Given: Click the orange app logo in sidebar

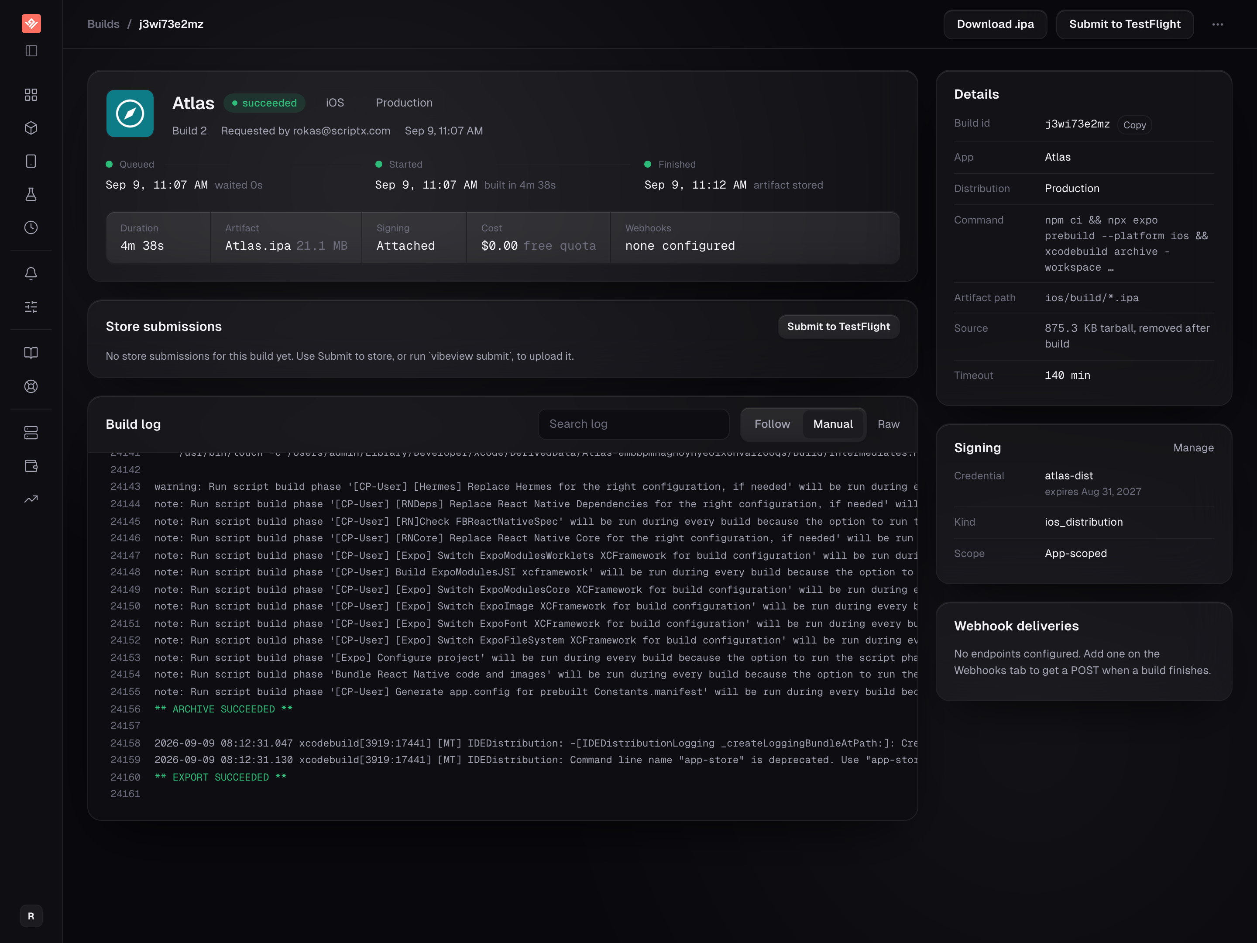Looking at the screenshot, I should coord(31,23).
